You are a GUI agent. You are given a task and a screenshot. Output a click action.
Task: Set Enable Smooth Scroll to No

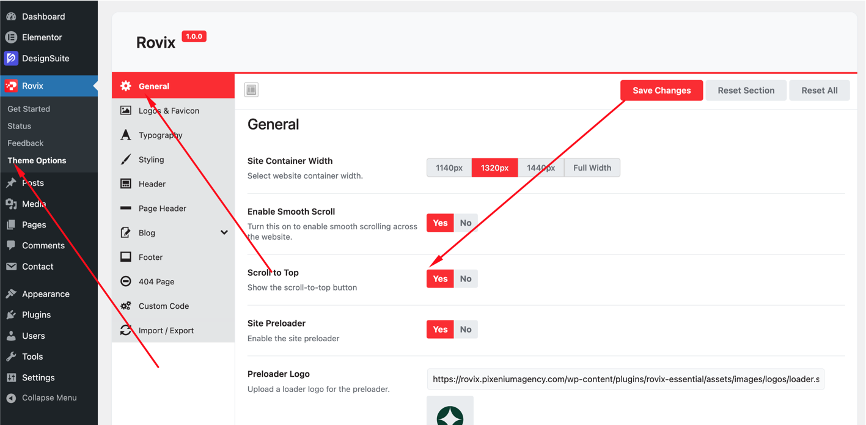point(466,223)
